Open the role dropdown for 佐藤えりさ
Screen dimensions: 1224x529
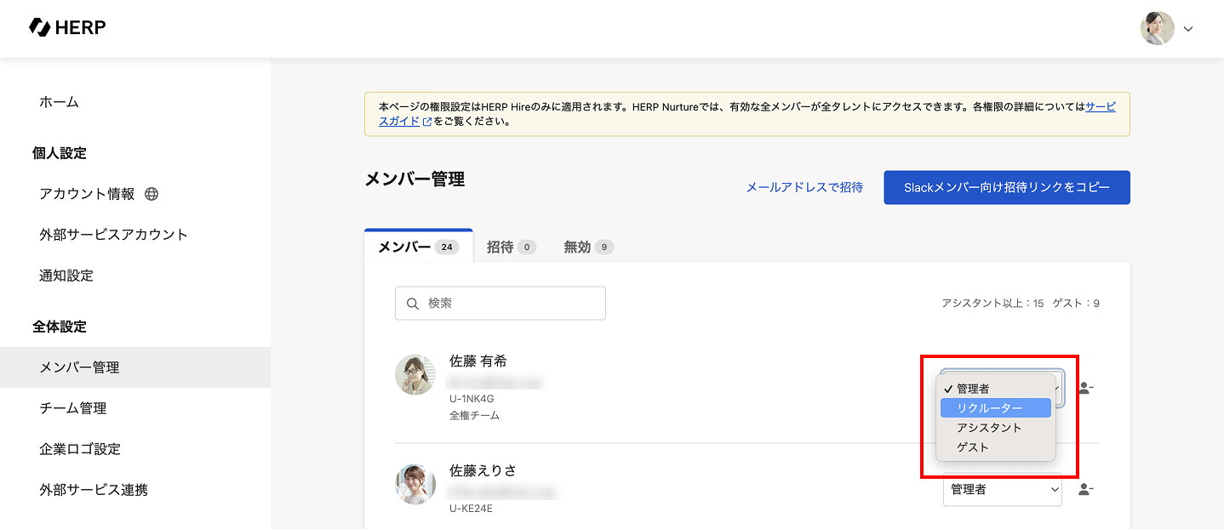[1002, 489]
